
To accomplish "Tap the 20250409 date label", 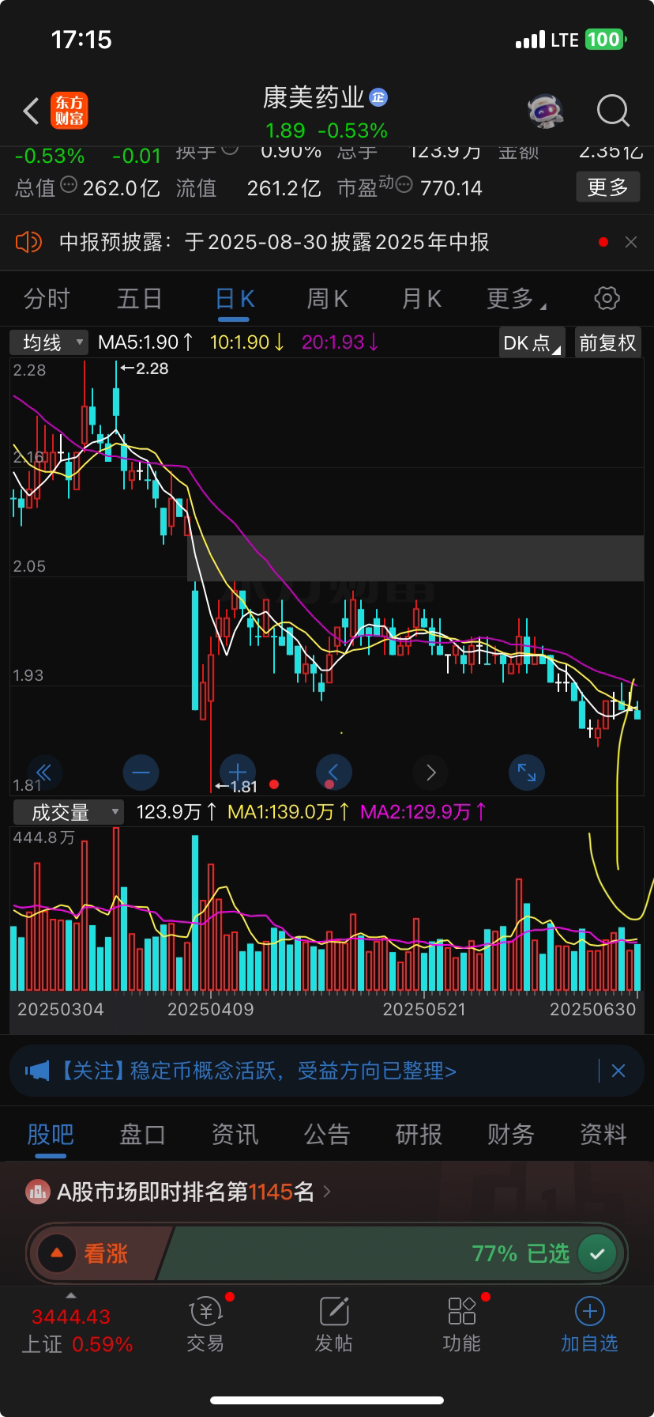I will 211,1009.
